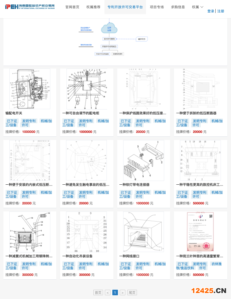The image size is (231, 299).
Task: Expand the 权属 dropdown menu
Action: (197, 7)
